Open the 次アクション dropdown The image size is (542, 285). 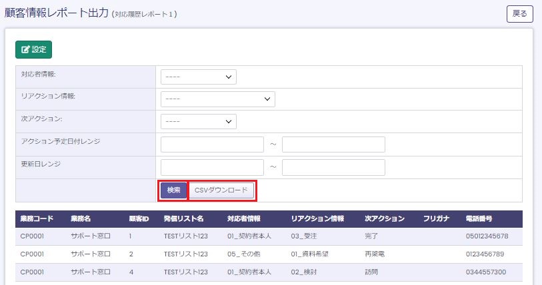199,121
